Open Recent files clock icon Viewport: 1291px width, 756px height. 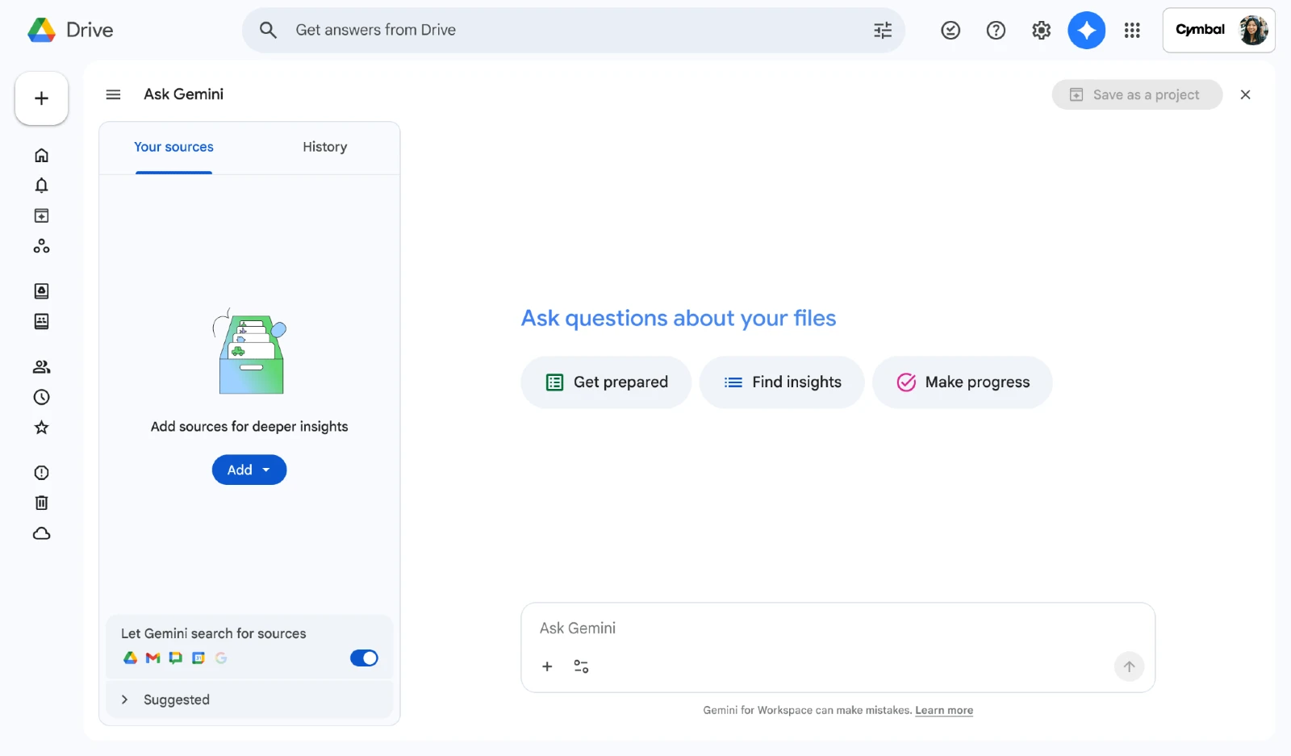[42, 397]
